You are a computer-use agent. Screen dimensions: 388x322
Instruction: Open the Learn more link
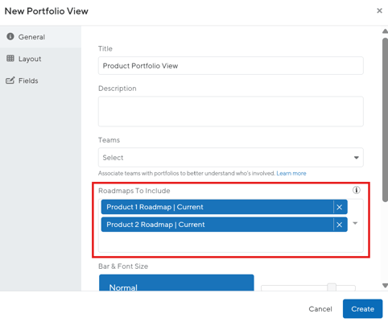(291, 173)
